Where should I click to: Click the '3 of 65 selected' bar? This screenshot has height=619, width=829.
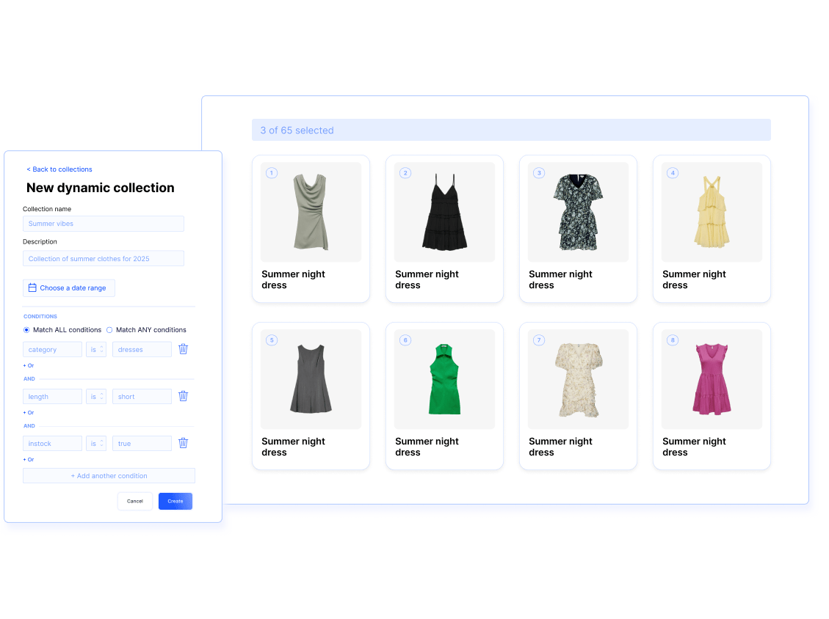click(511, 130)
